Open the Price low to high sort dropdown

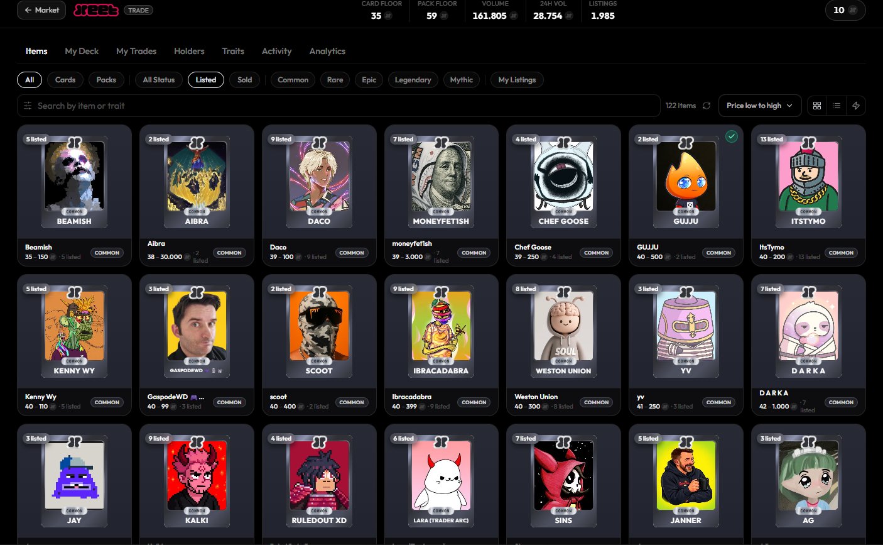click(x=760, y=106)
